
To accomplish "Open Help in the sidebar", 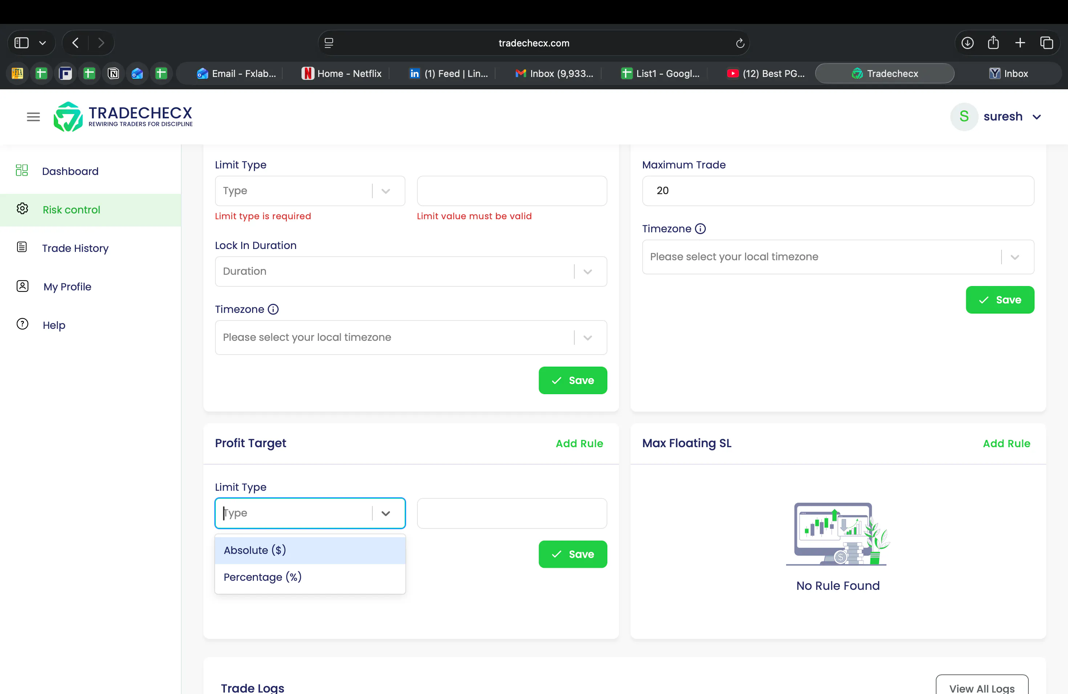I will click(54, 326).
